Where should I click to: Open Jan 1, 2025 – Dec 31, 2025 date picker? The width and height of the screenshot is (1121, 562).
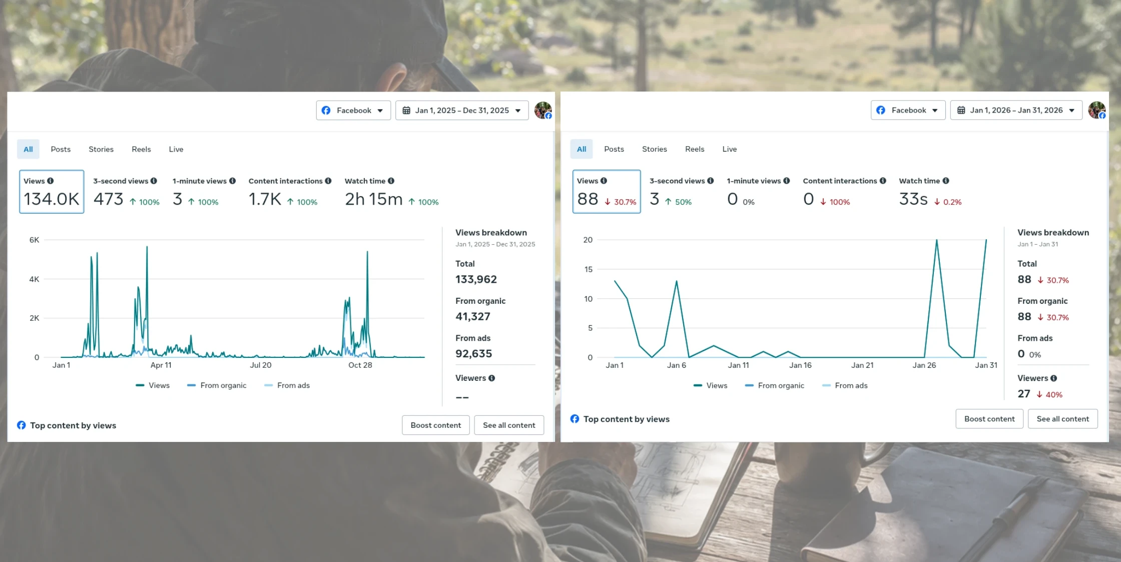click(x=461, y=110)
